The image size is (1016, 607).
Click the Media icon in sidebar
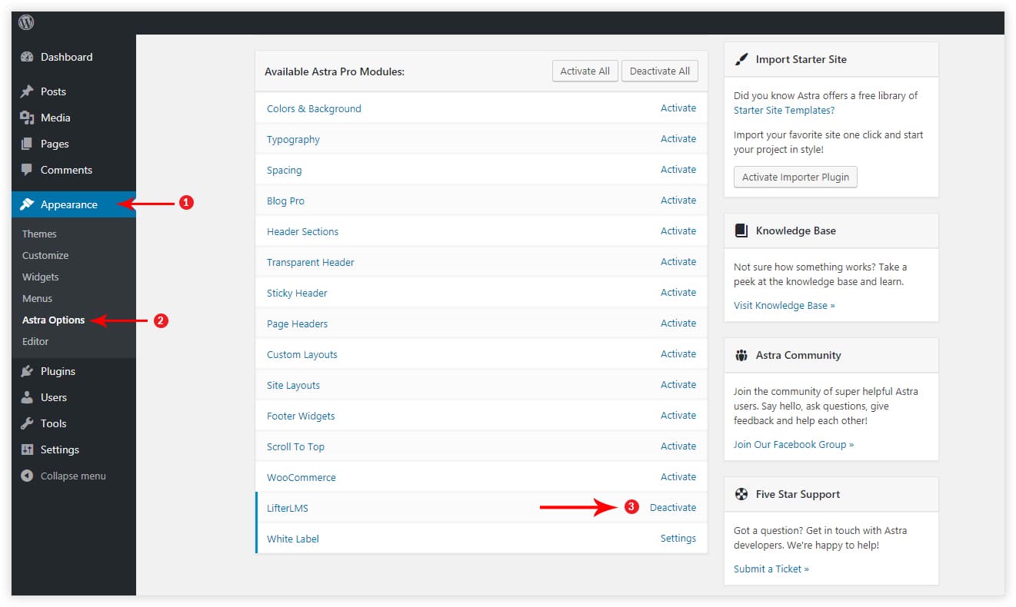pyautogui.click(x=27, y=118)
